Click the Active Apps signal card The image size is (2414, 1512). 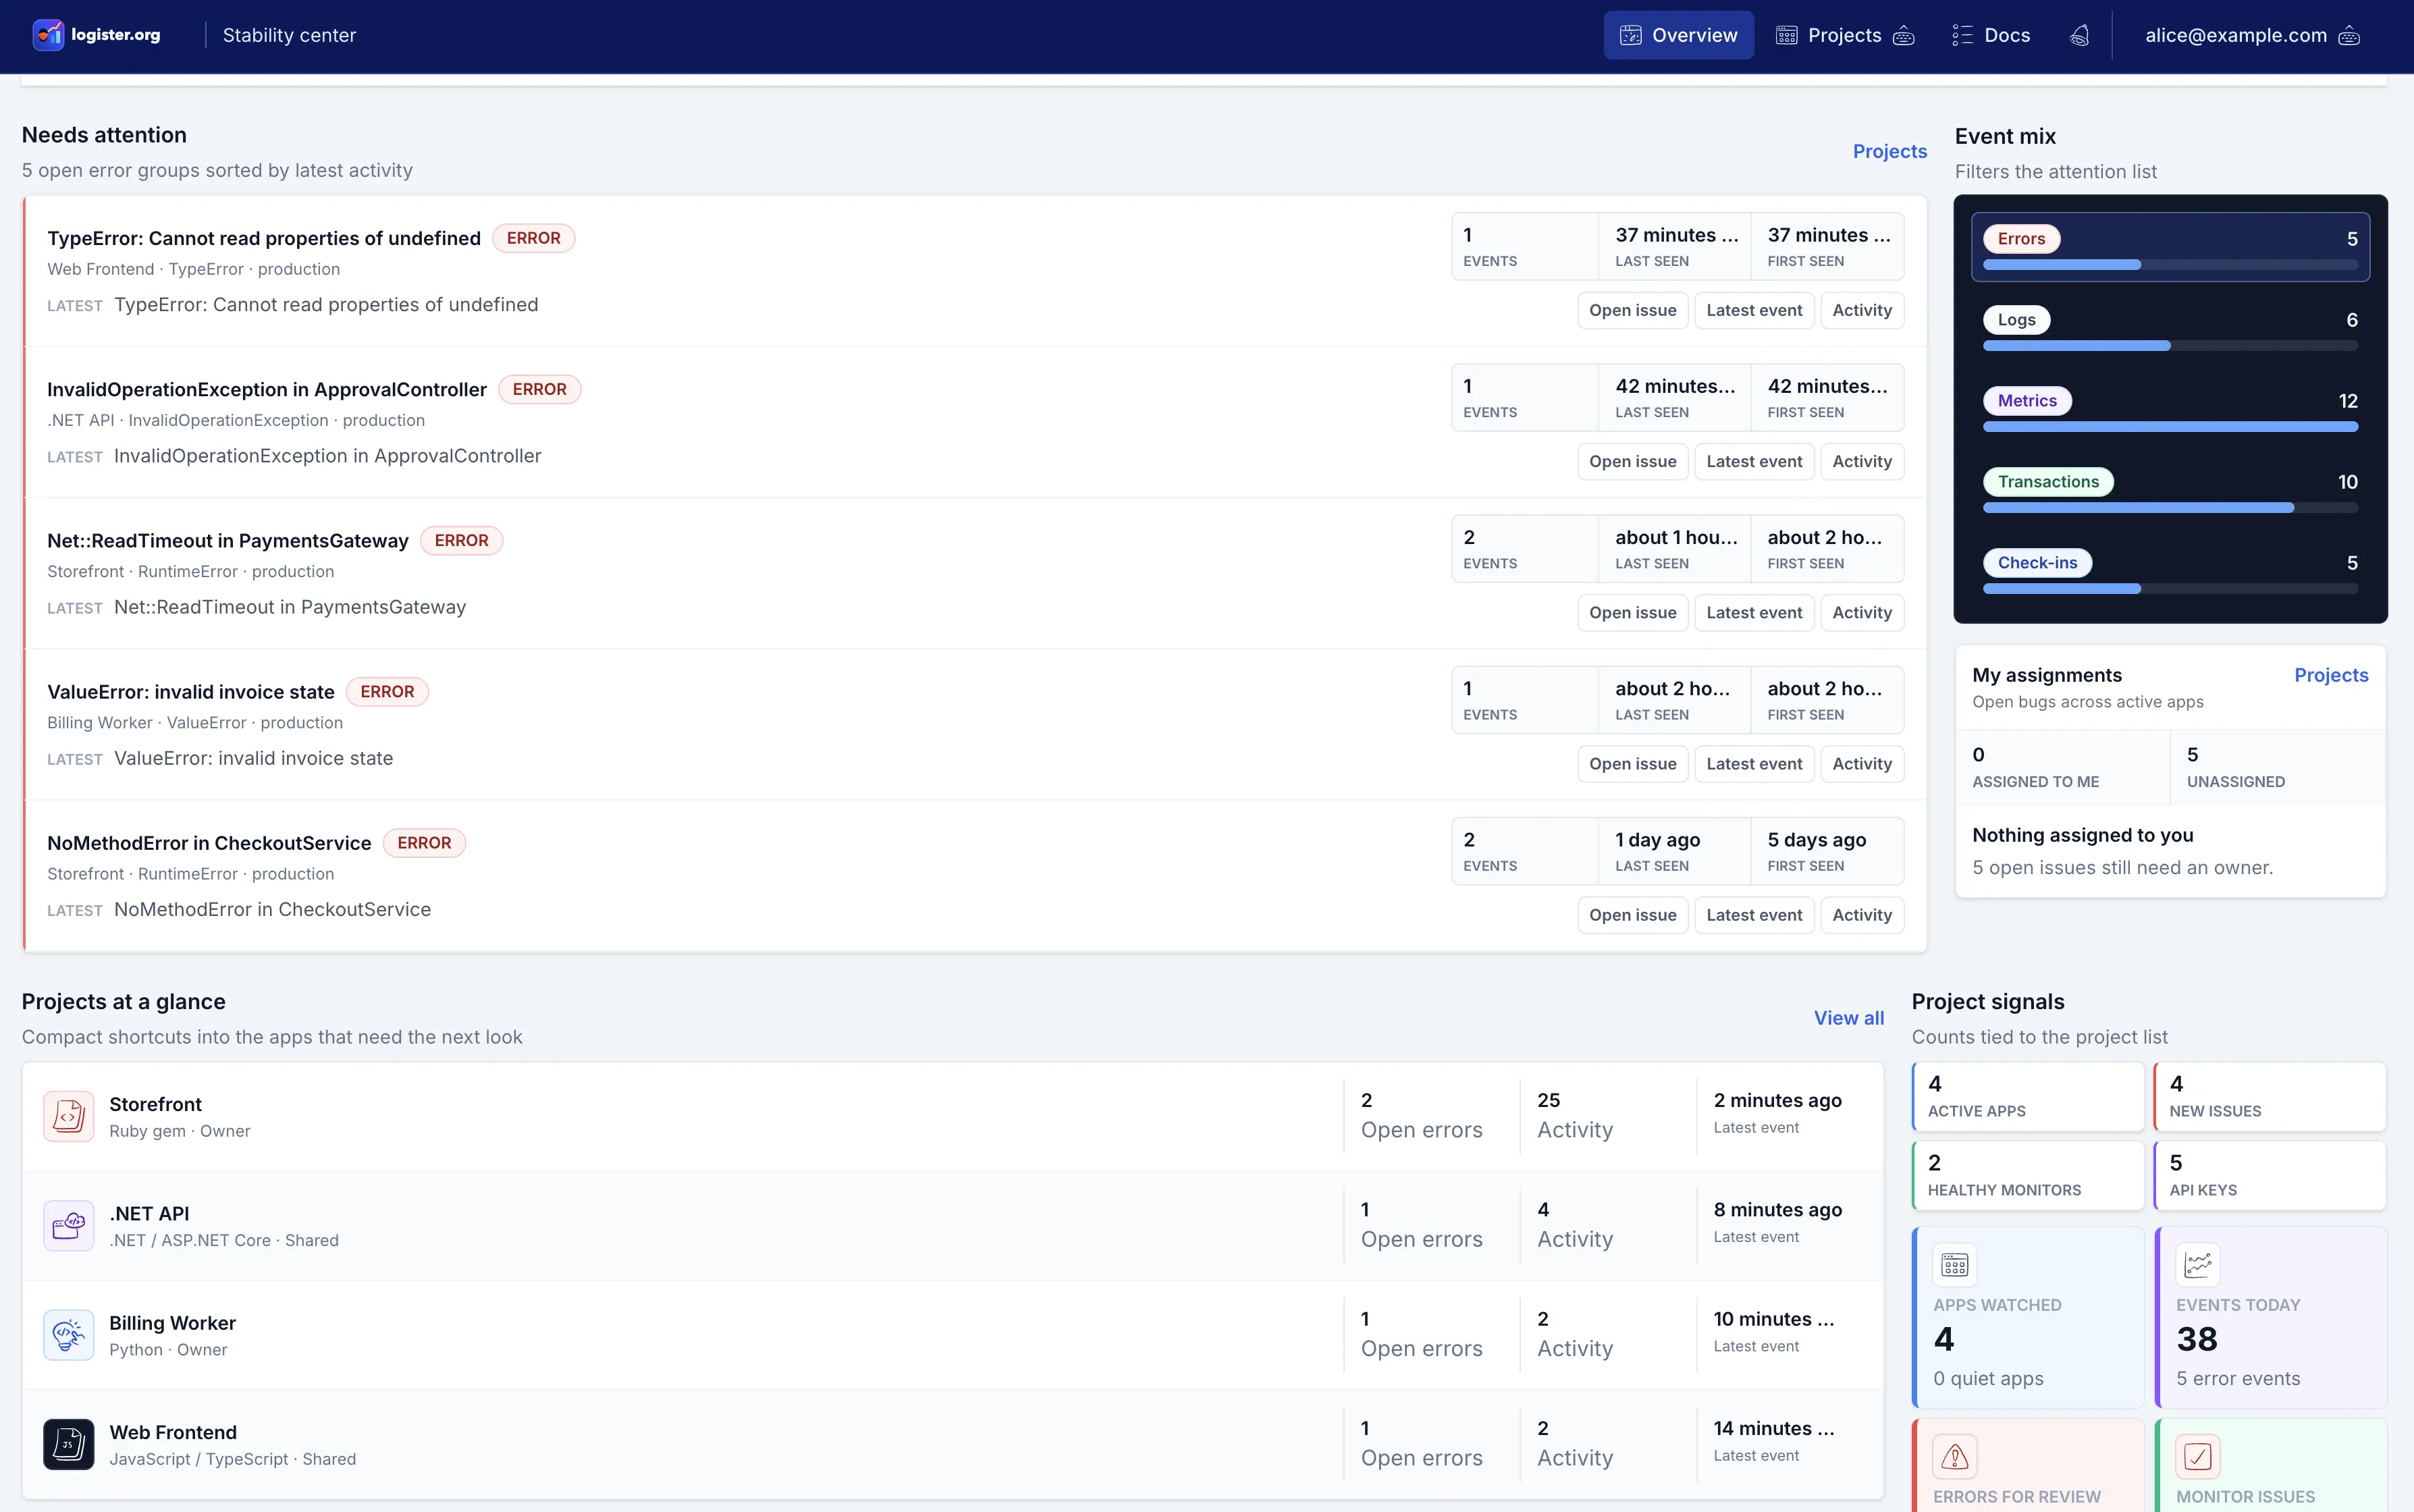2028,1097
